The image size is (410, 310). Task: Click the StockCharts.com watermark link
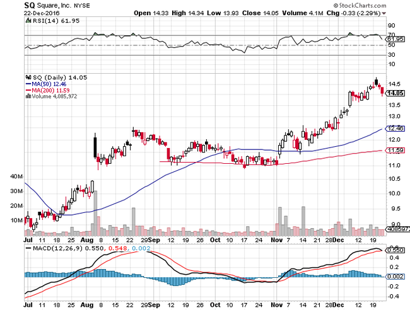360,6
